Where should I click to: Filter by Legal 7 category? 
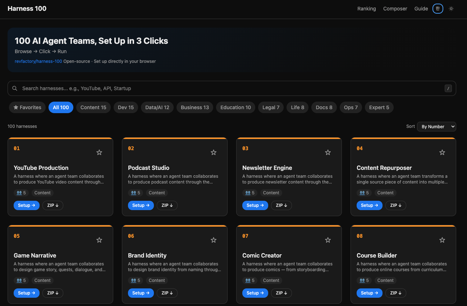click(x=271, y=107)
